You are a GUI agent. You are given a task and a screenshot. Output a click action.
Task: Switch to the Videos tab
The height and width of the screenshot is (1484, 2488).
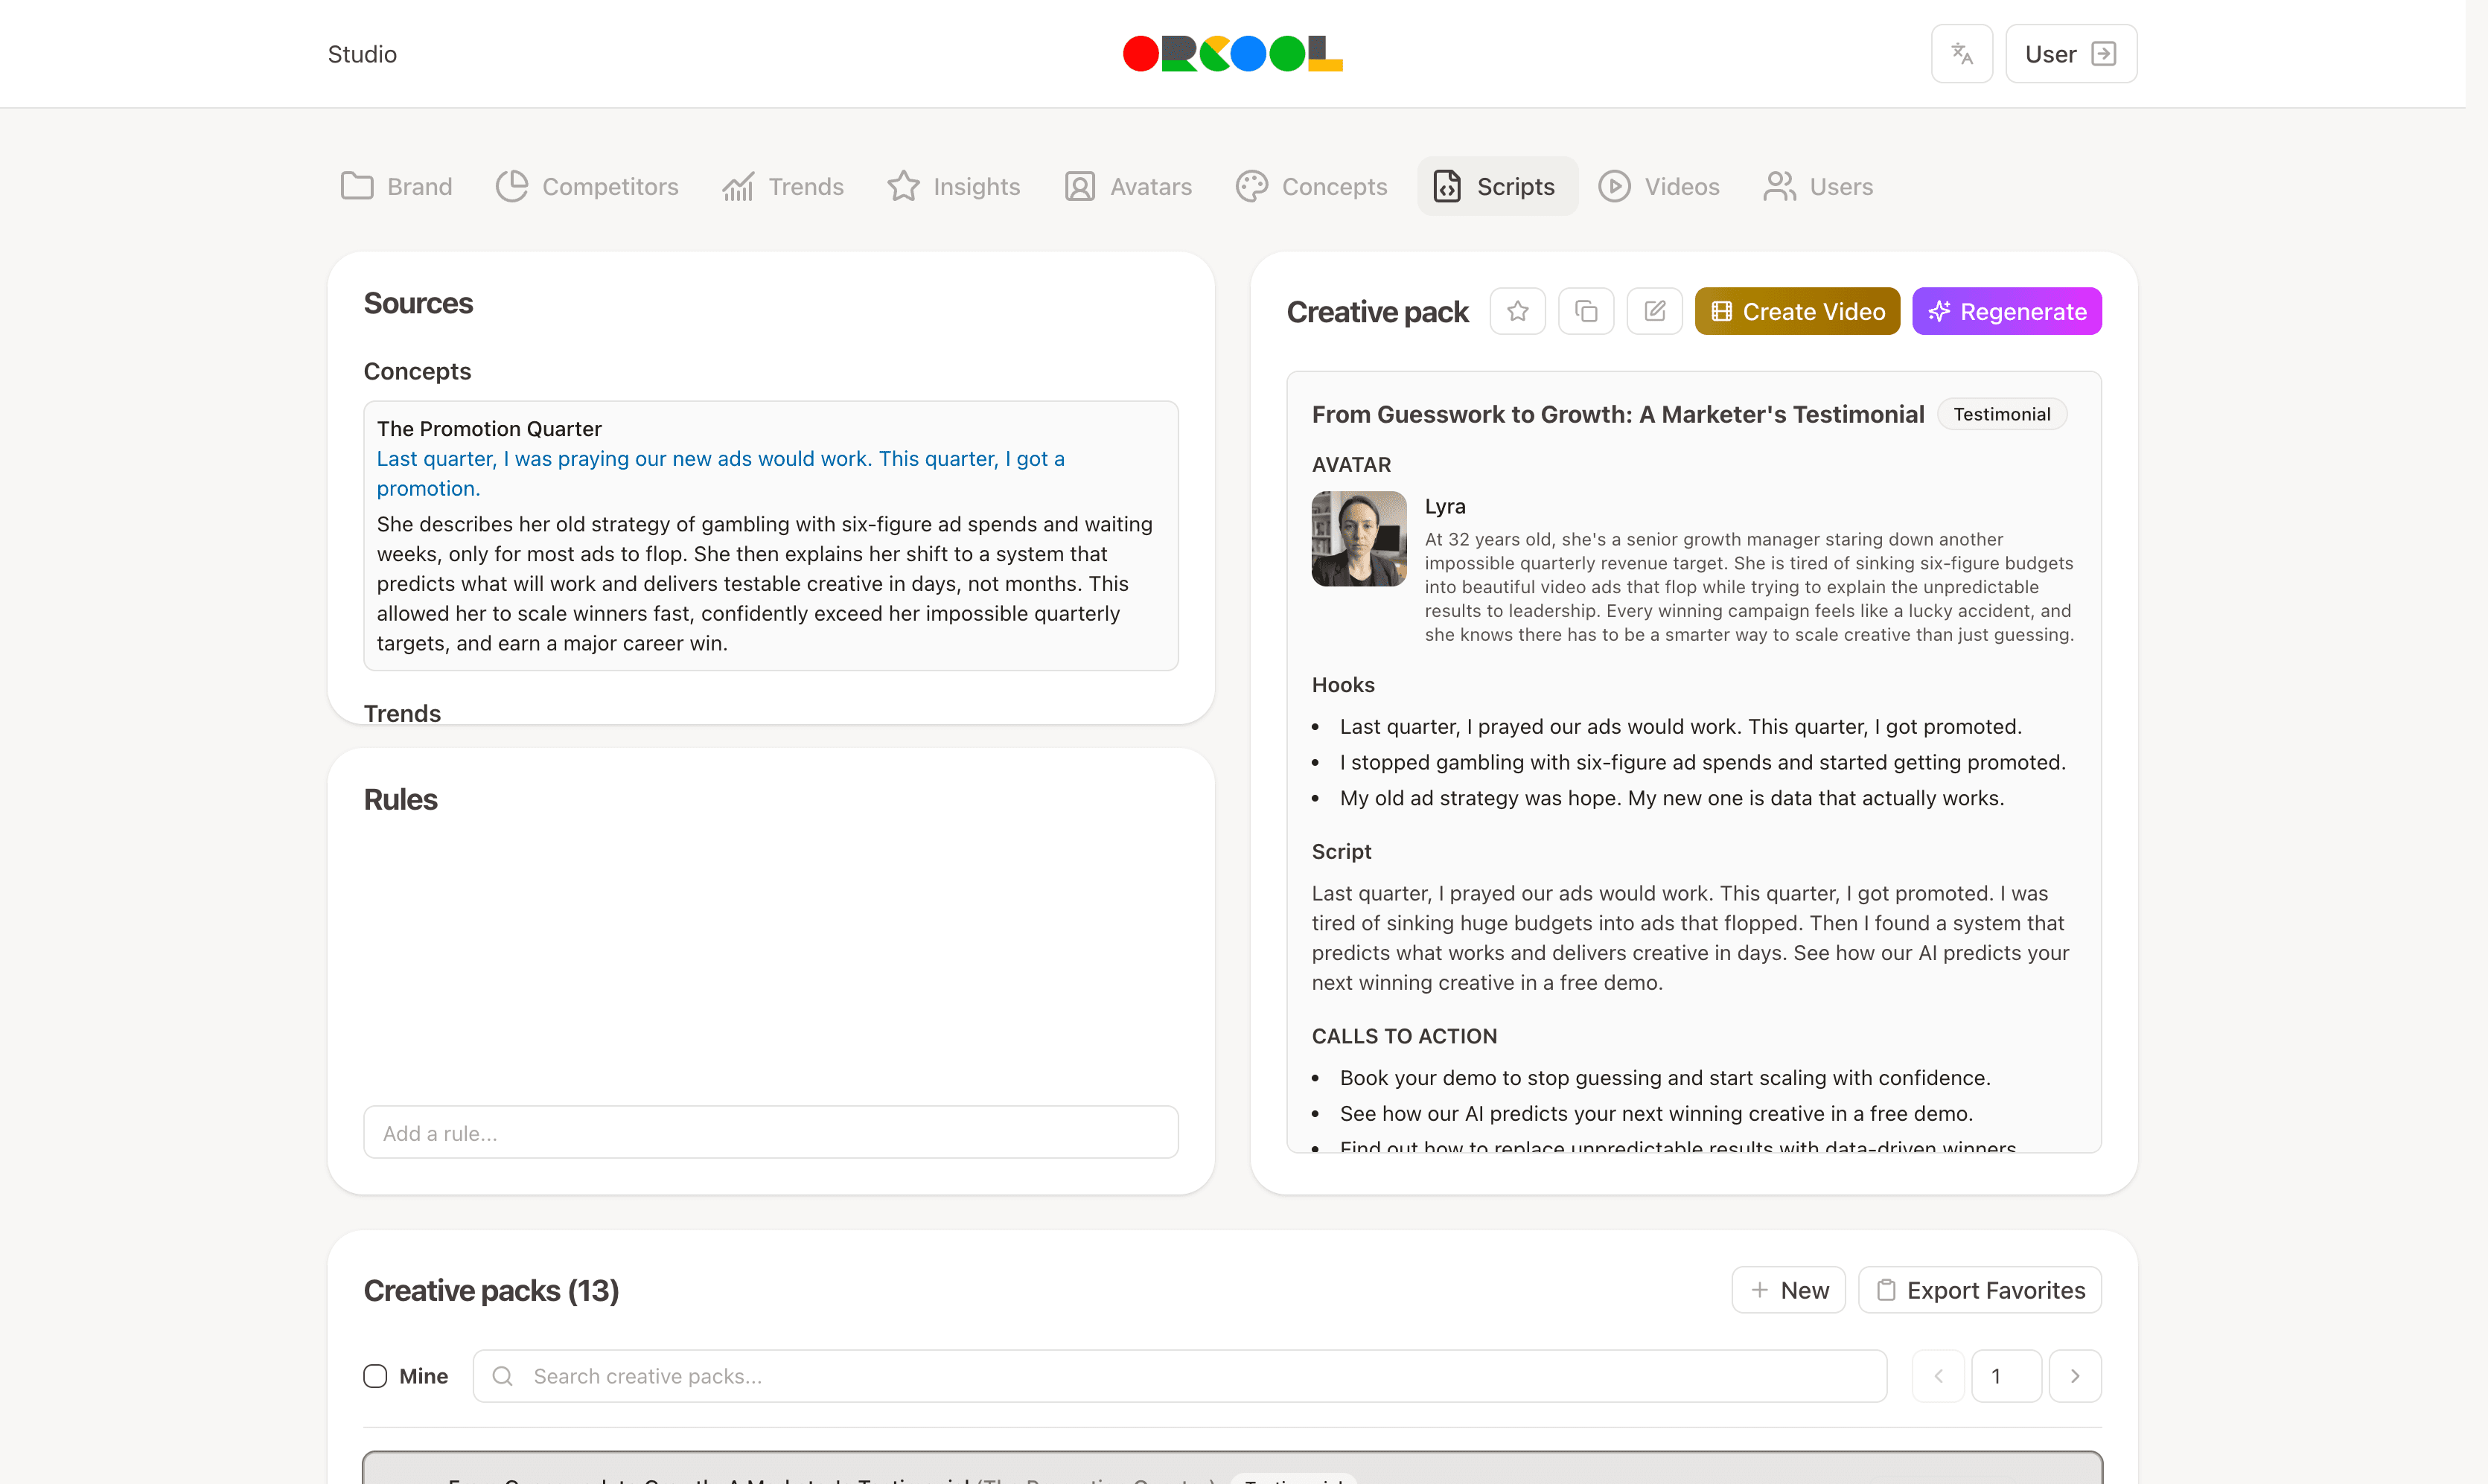[x=1659, y=187]
